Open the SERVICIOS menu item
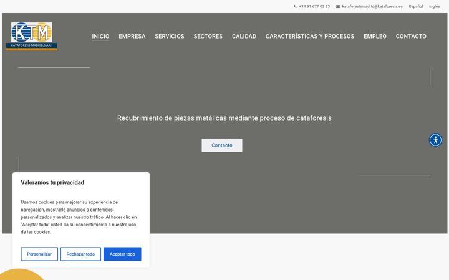Image resolution: width=449 pixels, height=280 pixels. [170, 36]
